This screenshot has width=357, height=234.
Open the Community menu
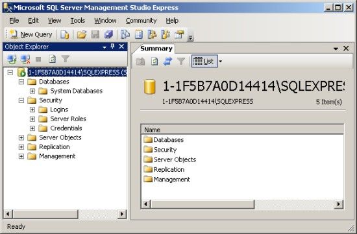pyautogui.click(x=141, y=21)
